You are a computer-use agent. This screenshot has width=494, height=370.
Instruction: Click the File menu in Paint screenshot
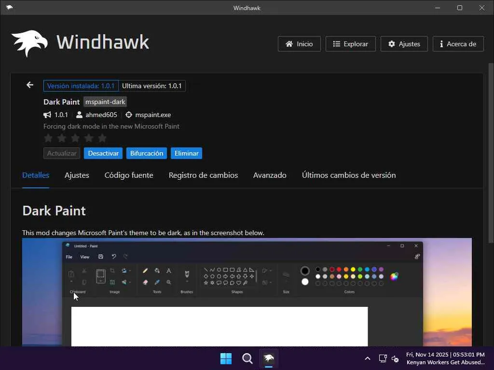click(x=69, y=257)
